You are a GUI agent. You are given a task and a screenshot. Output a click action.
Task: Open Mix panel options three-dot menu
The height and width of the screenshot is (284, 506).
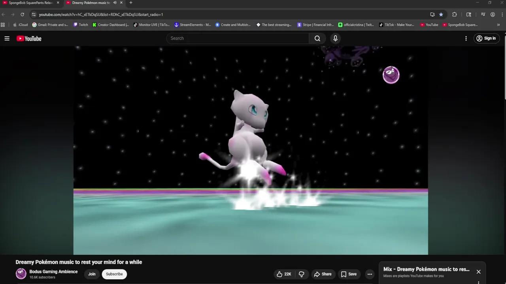(478, 282)
